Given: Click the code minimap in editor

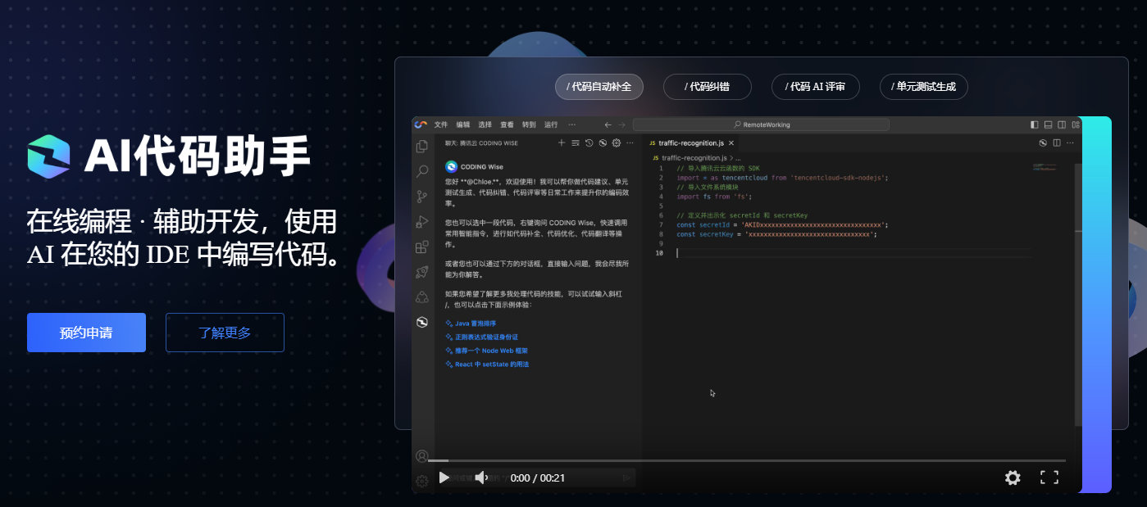Looking at the screenshot, I should tap(1045, 167).
